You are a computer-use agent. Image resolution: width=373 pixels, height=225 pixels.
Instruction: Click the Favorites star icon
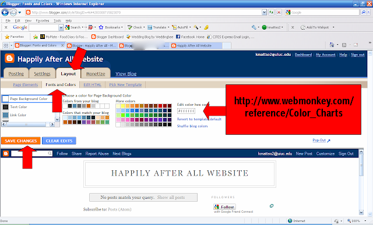point(7,37)
